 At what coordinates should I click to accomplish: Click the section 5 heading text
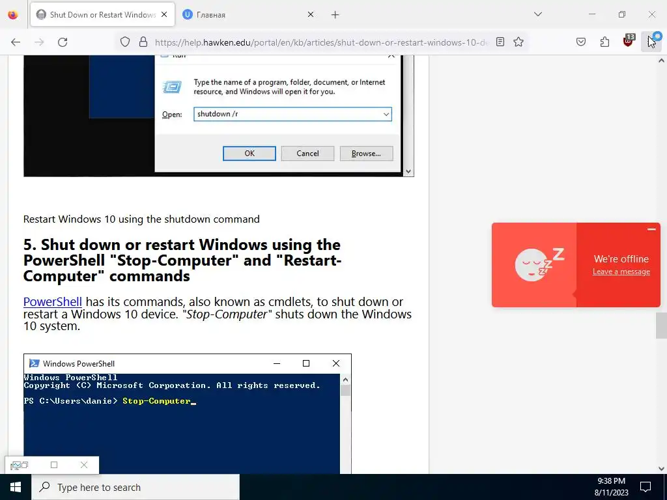tap(182, 260)
